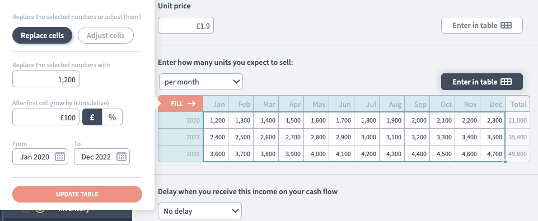
Task: Open the per month dropdown
Action: pos(201,82)
